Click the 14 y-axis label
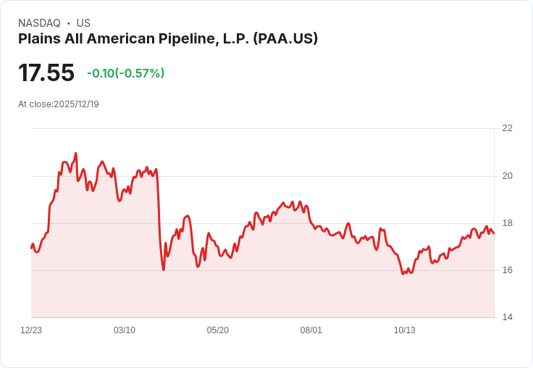This screenshot has width=533, height=368. 507,317
